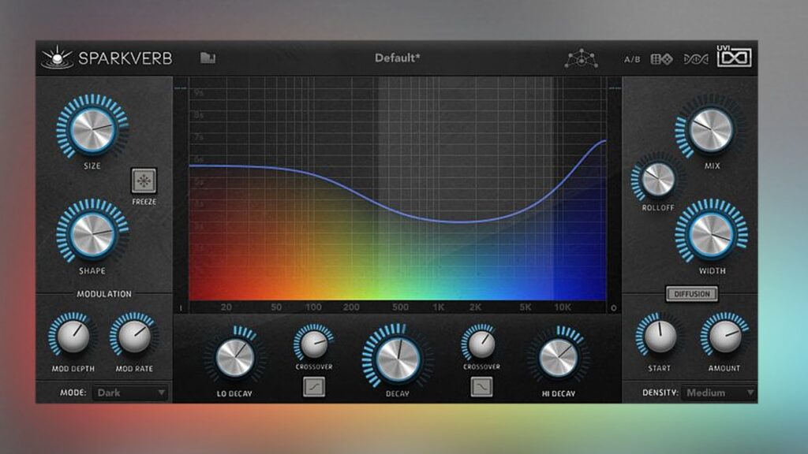This screenshot has height=454, width=808.
Task: Click the 10K frequency axis label
Action: click(x=562, y=307)
